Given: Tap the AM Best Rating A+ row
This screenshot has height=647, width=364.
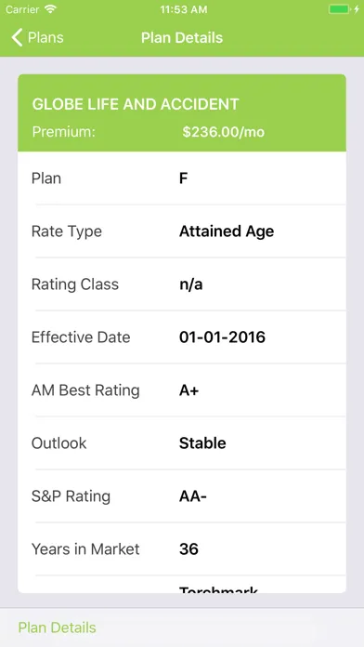Looking at the screenshot, I should click(182, 390).
